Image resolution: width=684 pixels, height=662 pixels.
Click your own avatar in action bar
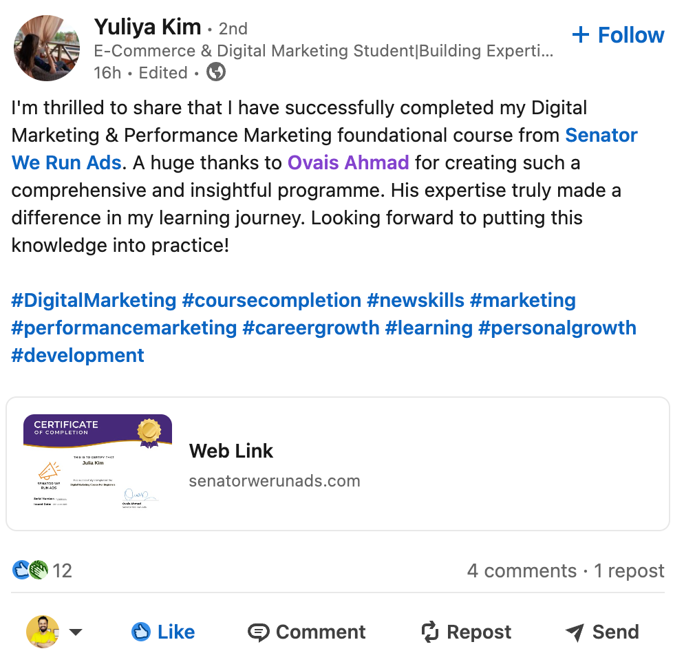point(42,632)
